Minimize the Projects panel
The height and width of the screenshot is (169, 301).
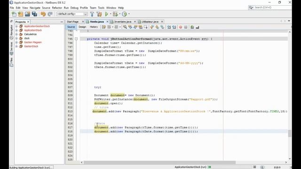pyautogui.click(x=62, y=22)
